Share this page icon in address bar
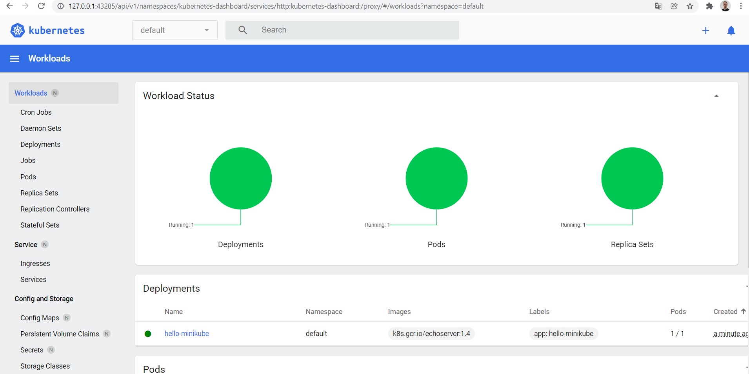This screenshot has width=749, height=374. click(674, 6)
